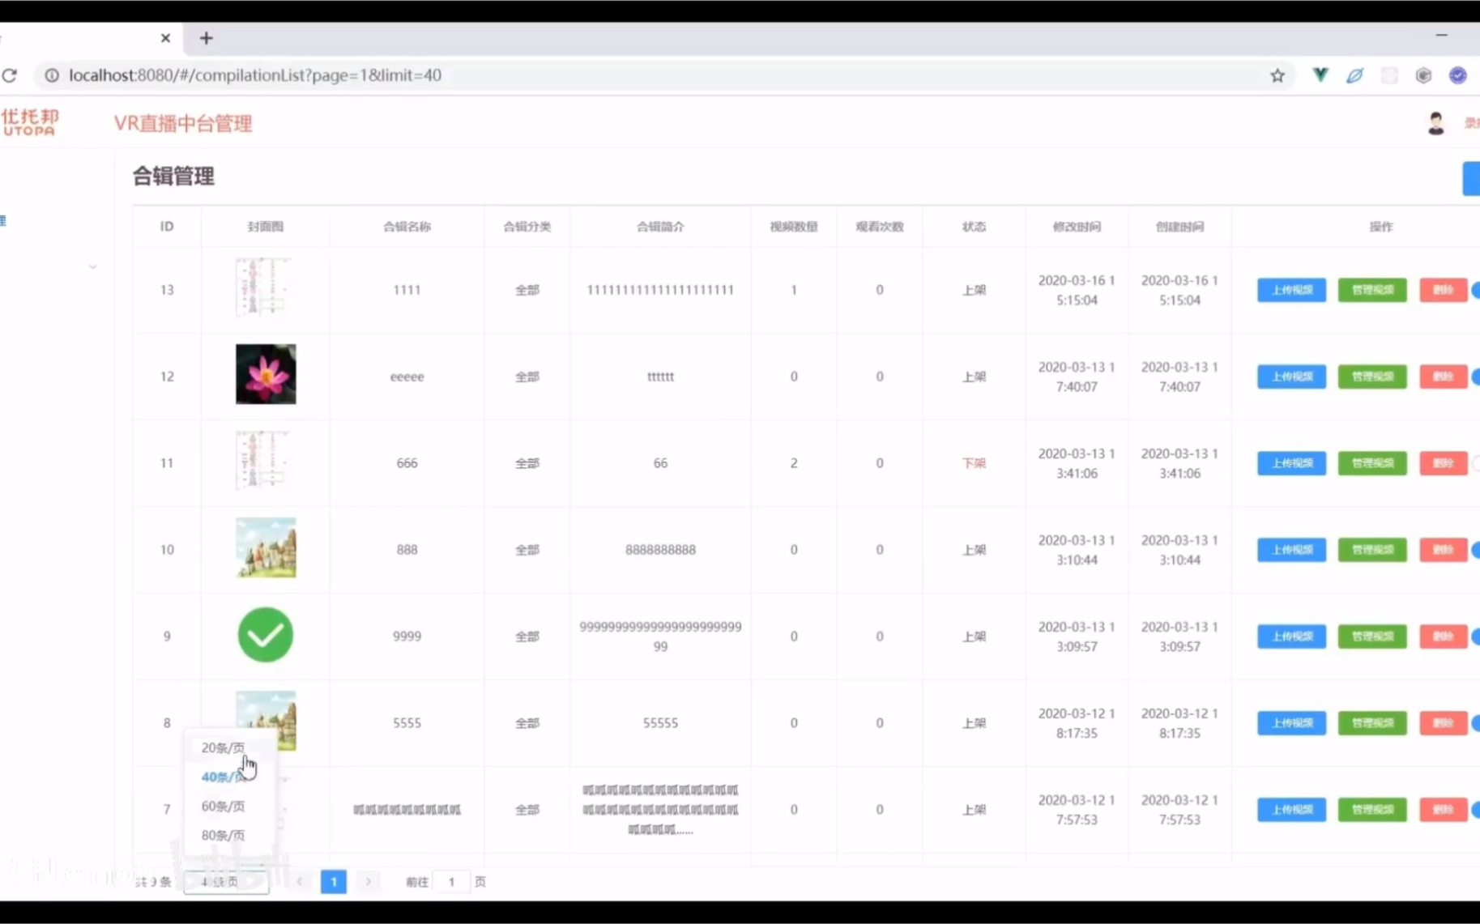
Task: Click the jump-to-page input field
Action: pyautogui.click(x=451, y=881)
